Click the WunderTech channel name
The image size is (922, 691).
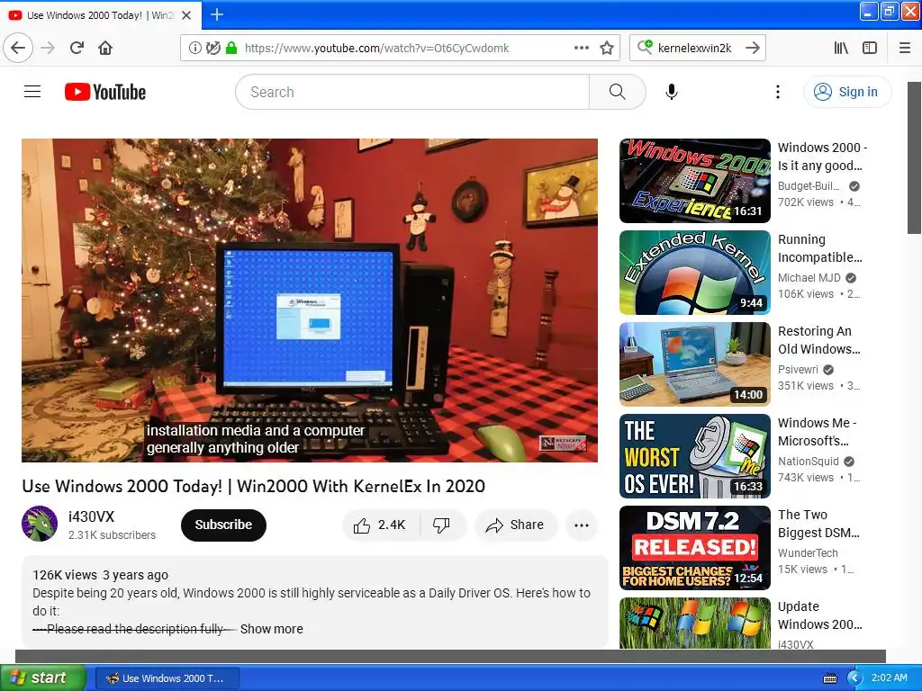[808, 553]
